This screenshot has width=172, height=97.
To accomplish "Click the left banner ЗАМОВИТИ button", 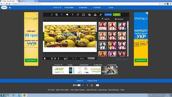I will pos(31,60).
